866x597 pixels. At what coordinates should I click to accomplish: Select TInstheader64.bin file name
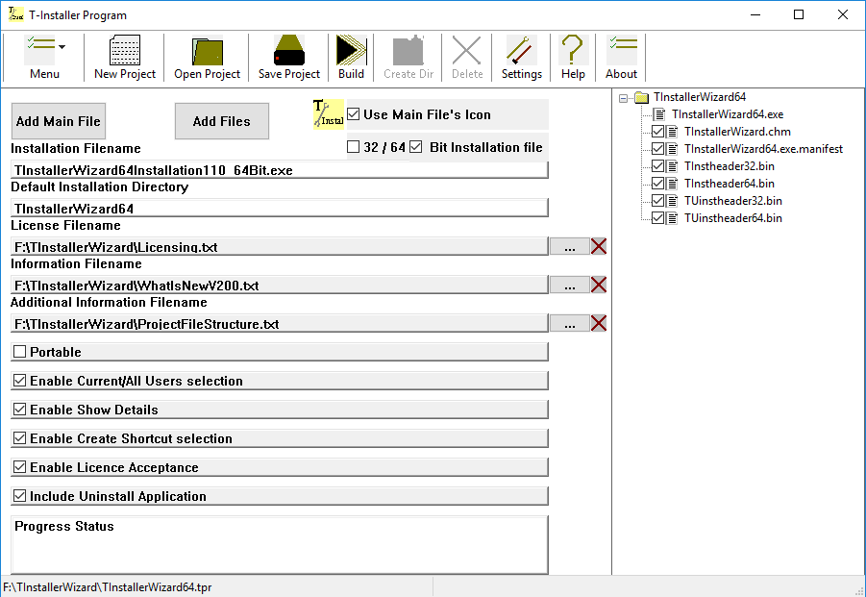click(x=729, y=184)
